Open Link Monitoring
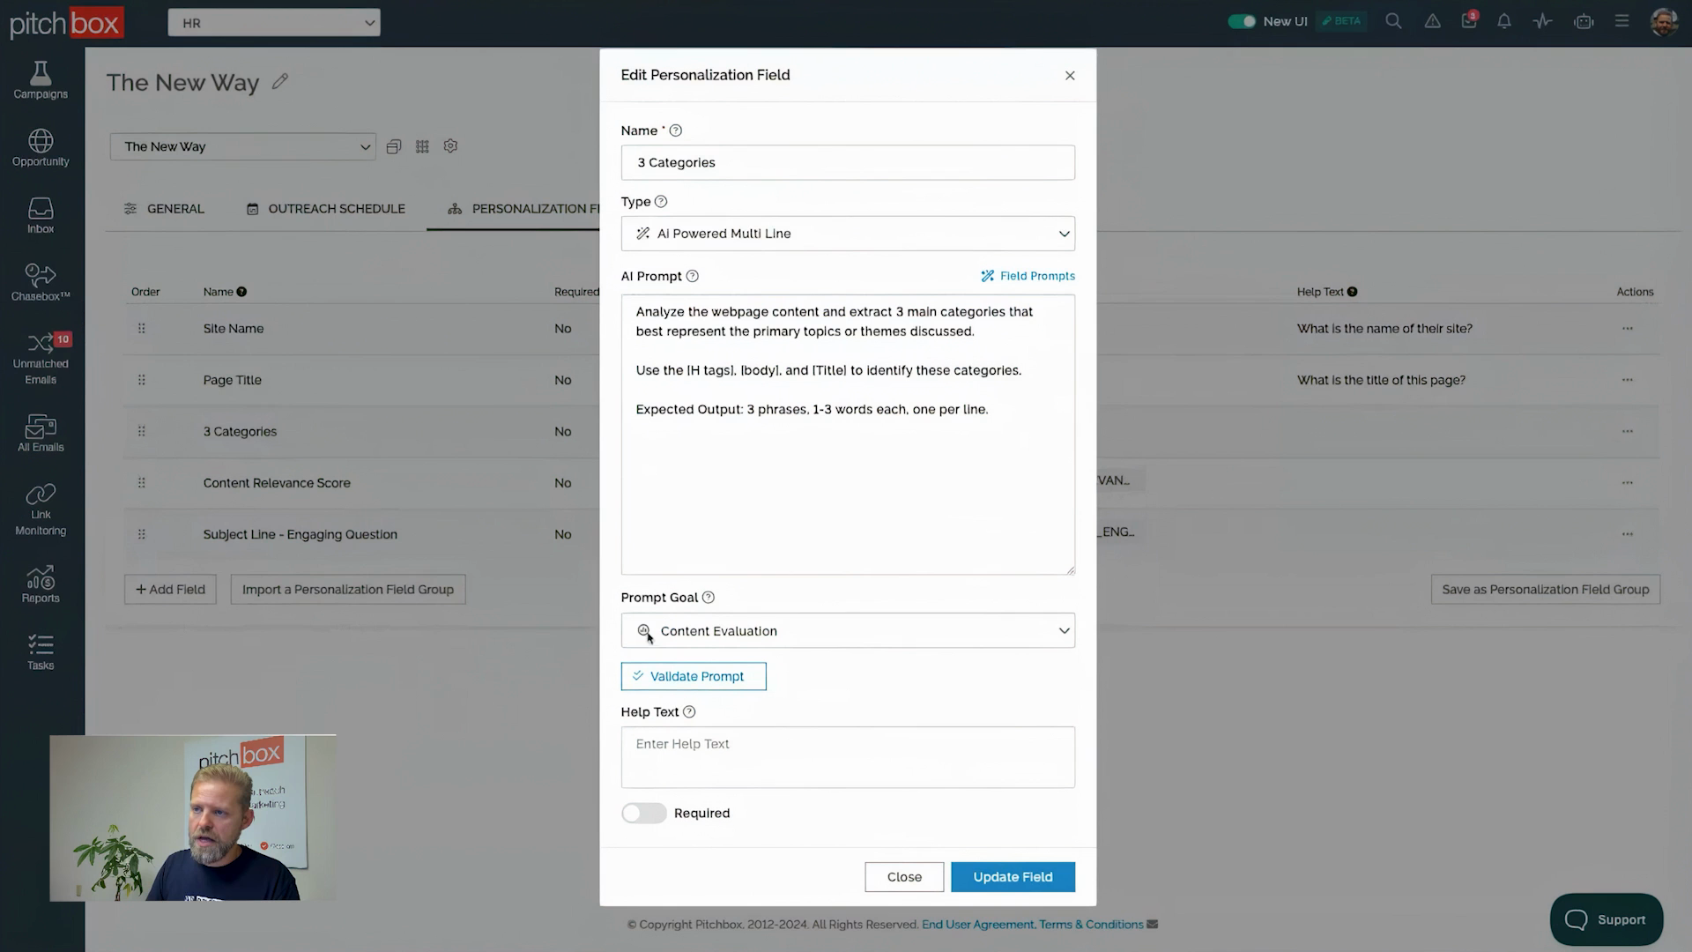1692x952 pixels. [41, 510]
